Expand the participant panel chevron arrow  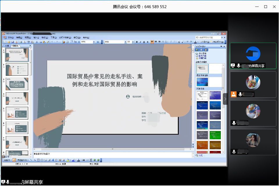(225, 99)
